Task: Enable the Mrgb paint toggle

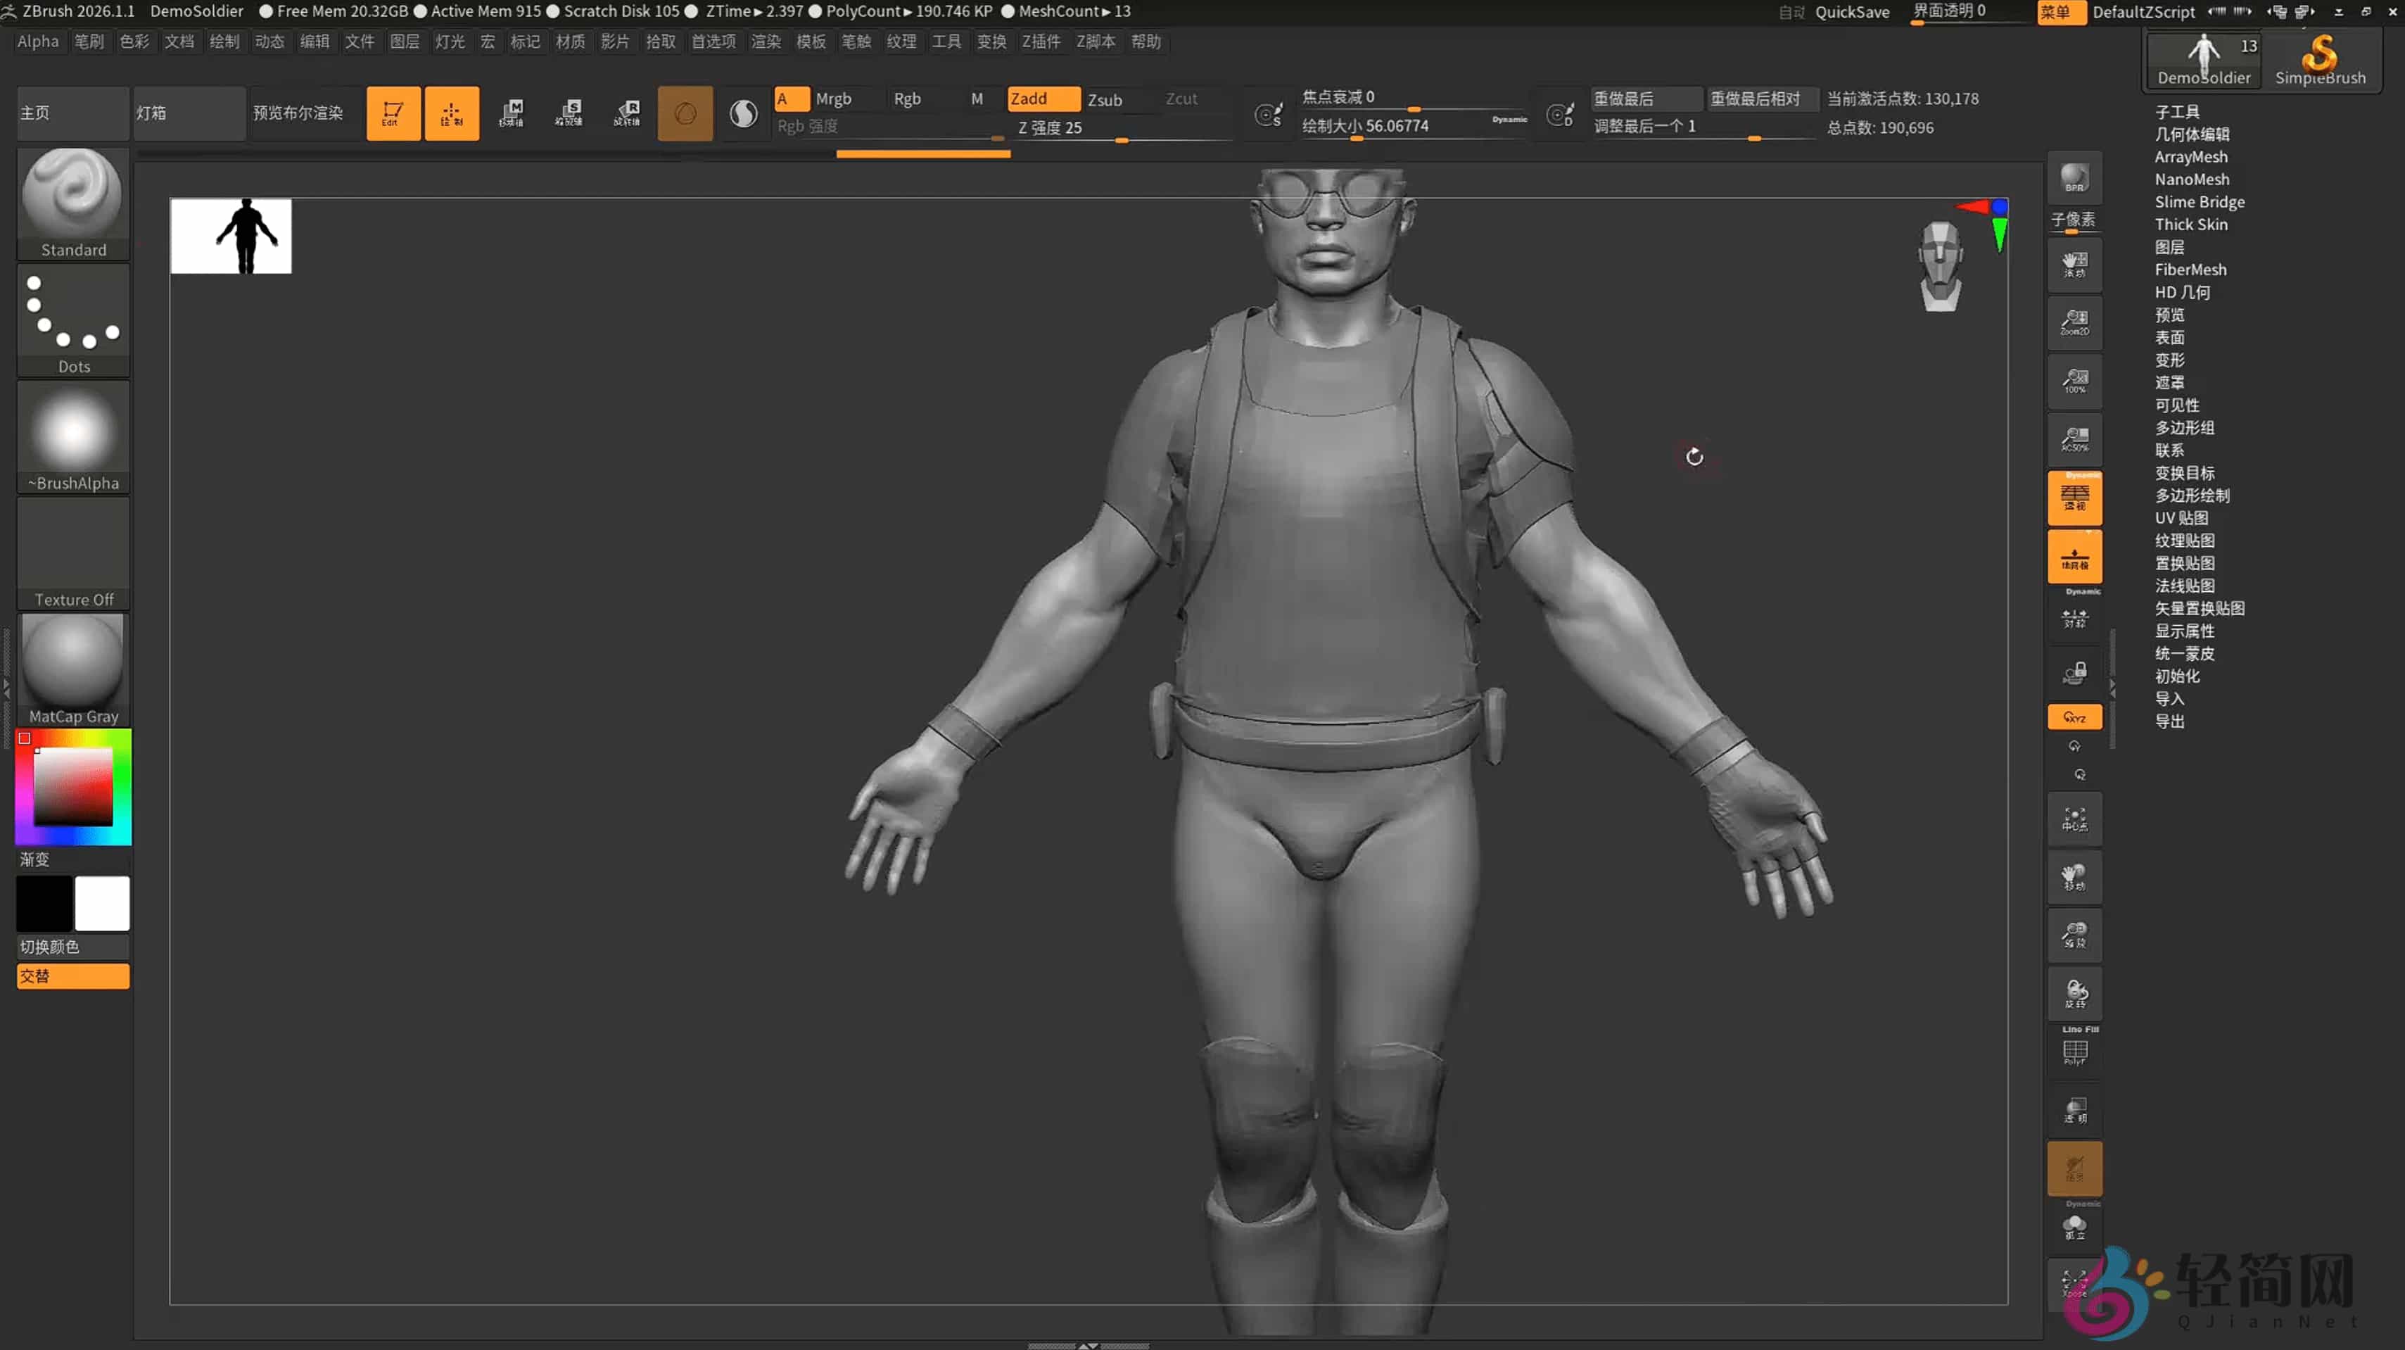Action: coord(836,98)
